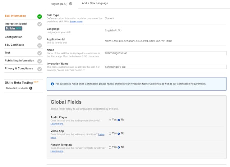Screen dimensions: 230x167
Task: Click the gray checkmark beside Configuration
Action: [39, 38]
